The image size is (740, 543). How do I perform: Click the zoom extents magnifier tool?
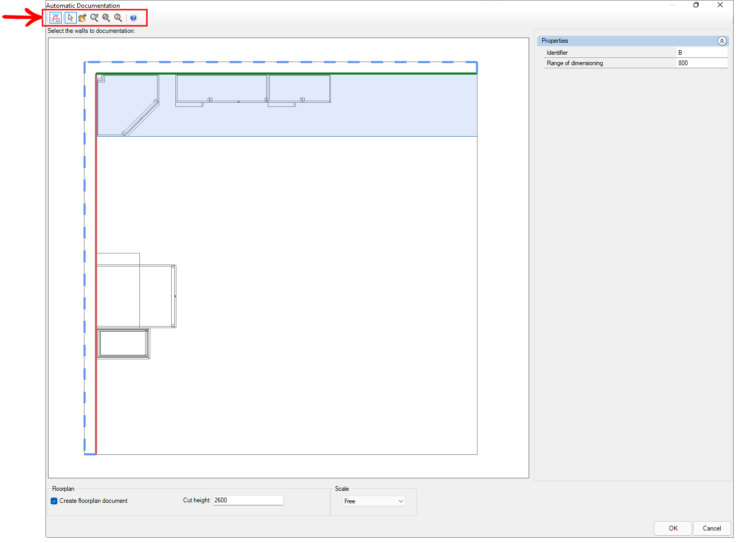(x=118, y=18)
